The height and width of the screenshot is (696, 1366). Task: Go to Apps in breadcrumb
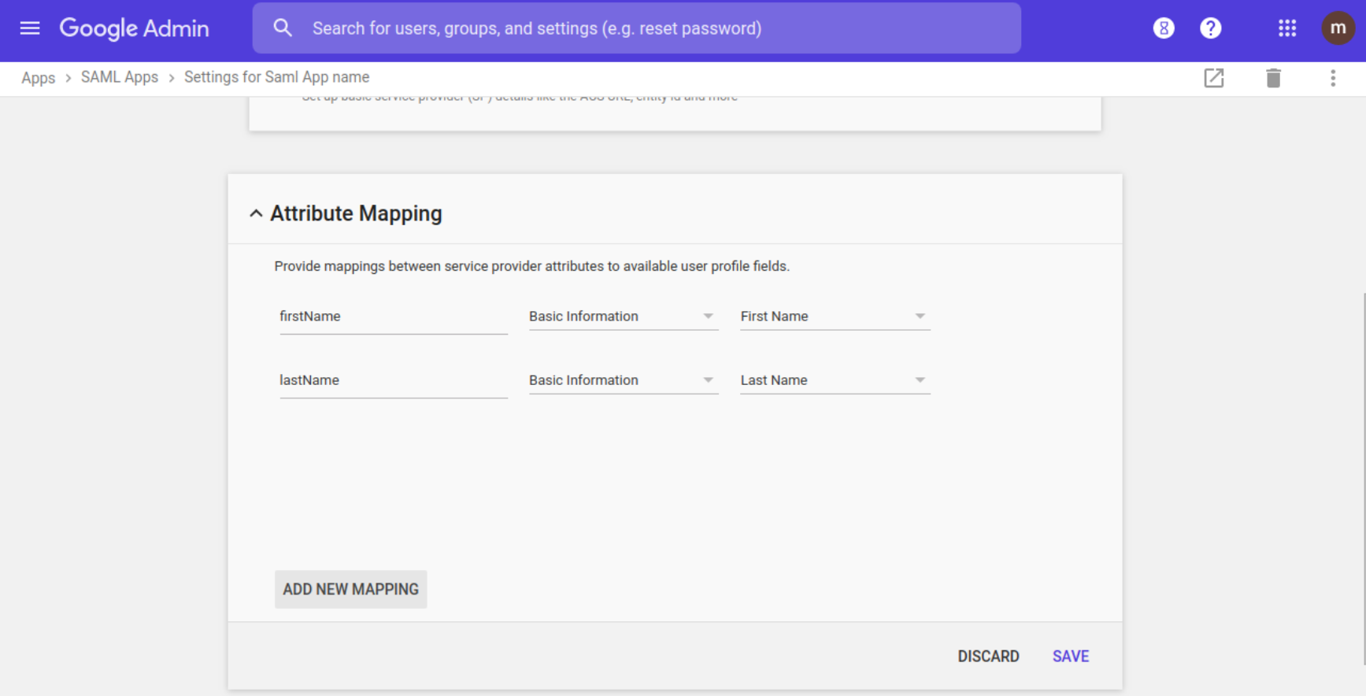pyautogui.click(x=38, y=78)
